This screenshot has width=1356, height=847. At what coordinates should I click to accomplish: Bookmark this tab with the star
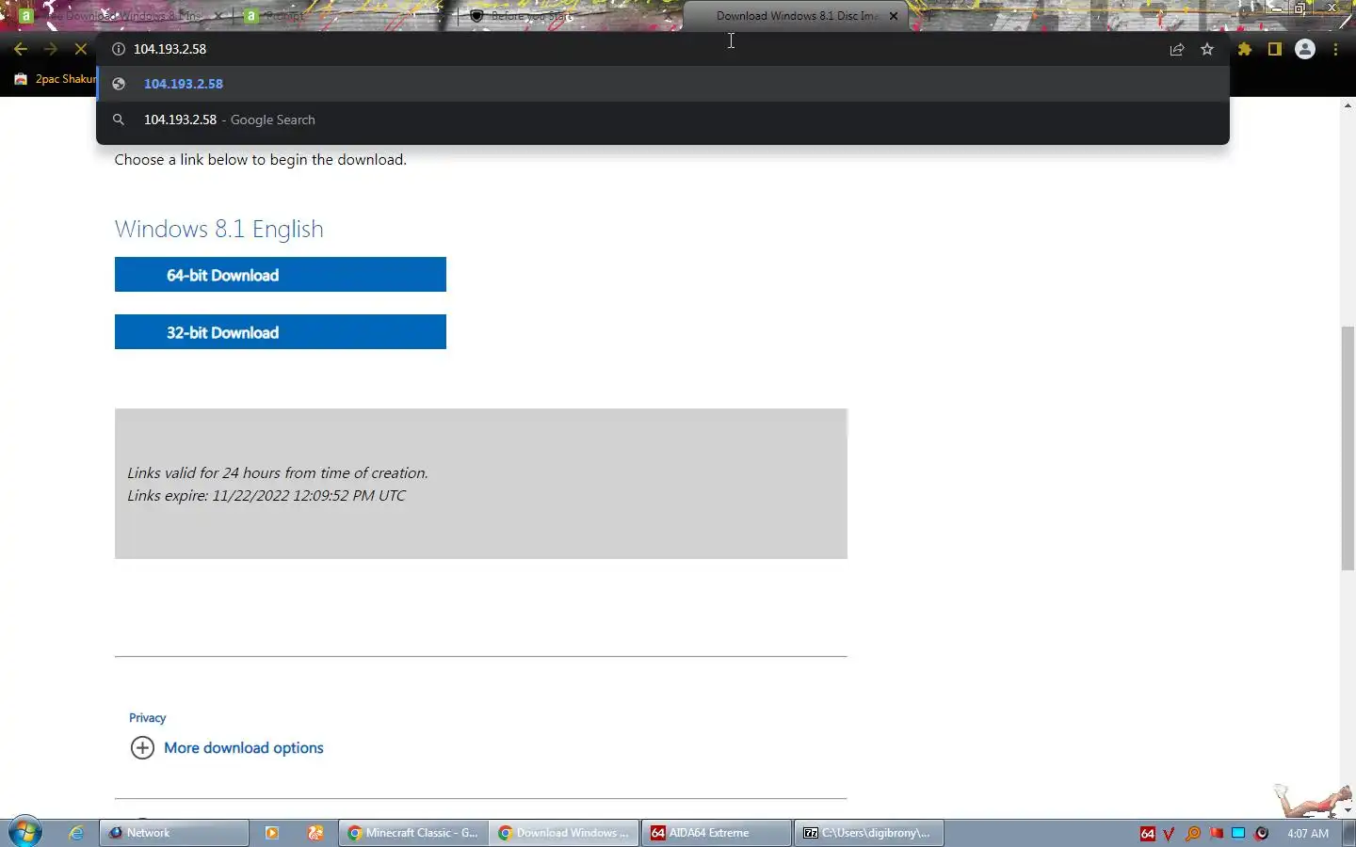[1207, 50]
